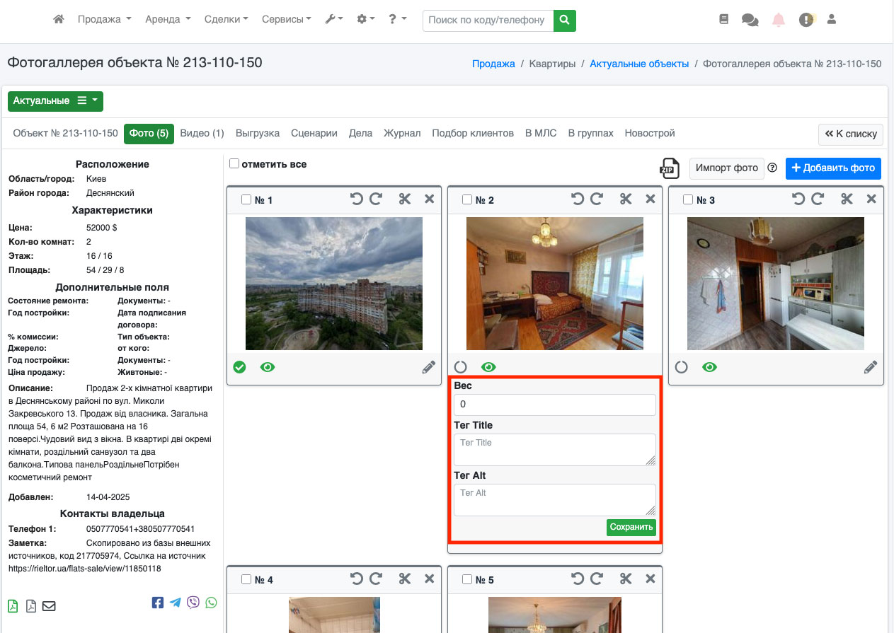
Task: Edit photo № 3 with pencil icon
Action: [x=870, y=367]
